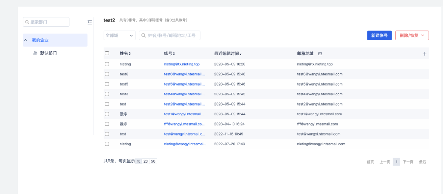
Task: Open account link fff@wangyi.ntesmail
Action: click(x=184, y=124)
